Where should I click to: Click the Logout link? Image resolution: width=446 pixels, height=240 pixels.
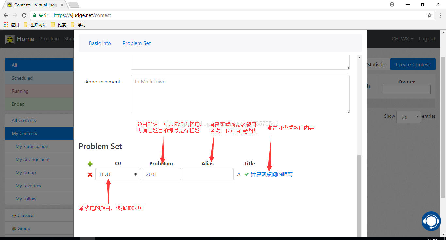point(427,39)
